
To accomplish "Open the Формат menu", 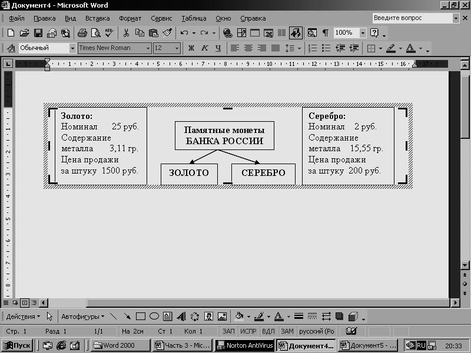I will [x=130, y=18].
